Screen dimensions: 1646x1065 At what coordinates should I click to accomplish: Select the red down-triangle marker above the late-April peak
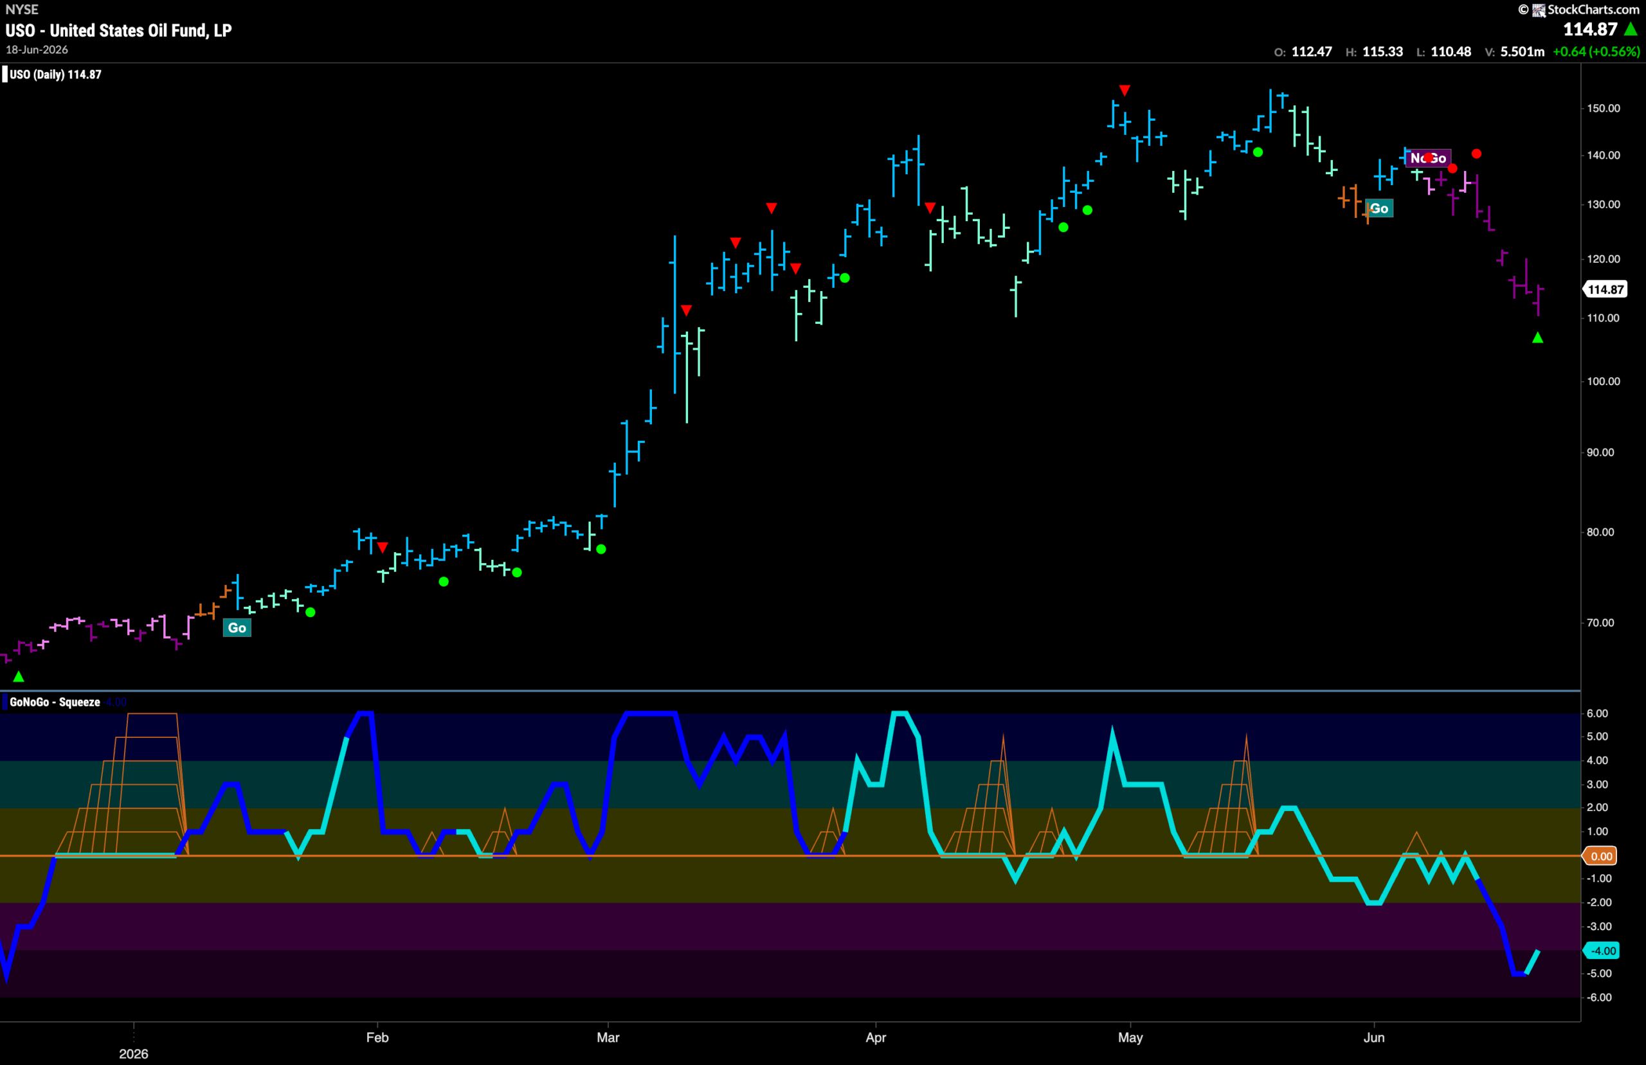pos(1125,91)
